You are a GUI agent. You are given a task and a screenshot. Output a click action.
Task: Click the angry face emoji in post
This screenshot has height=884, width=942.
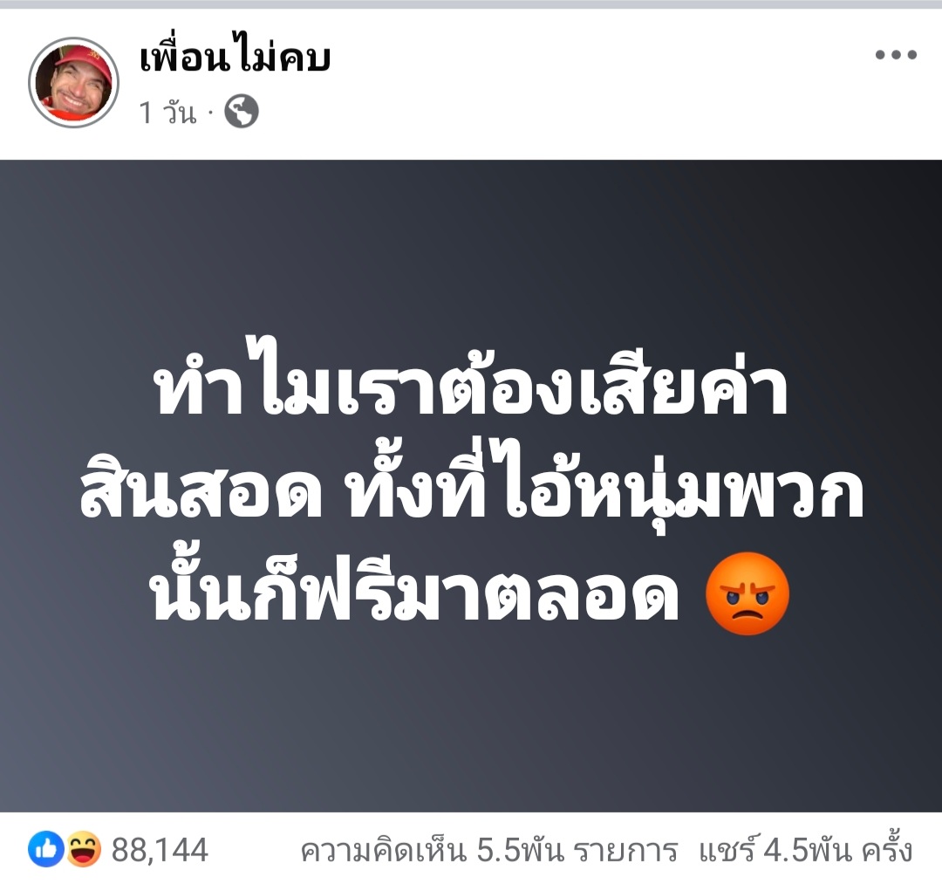point(747,593)
